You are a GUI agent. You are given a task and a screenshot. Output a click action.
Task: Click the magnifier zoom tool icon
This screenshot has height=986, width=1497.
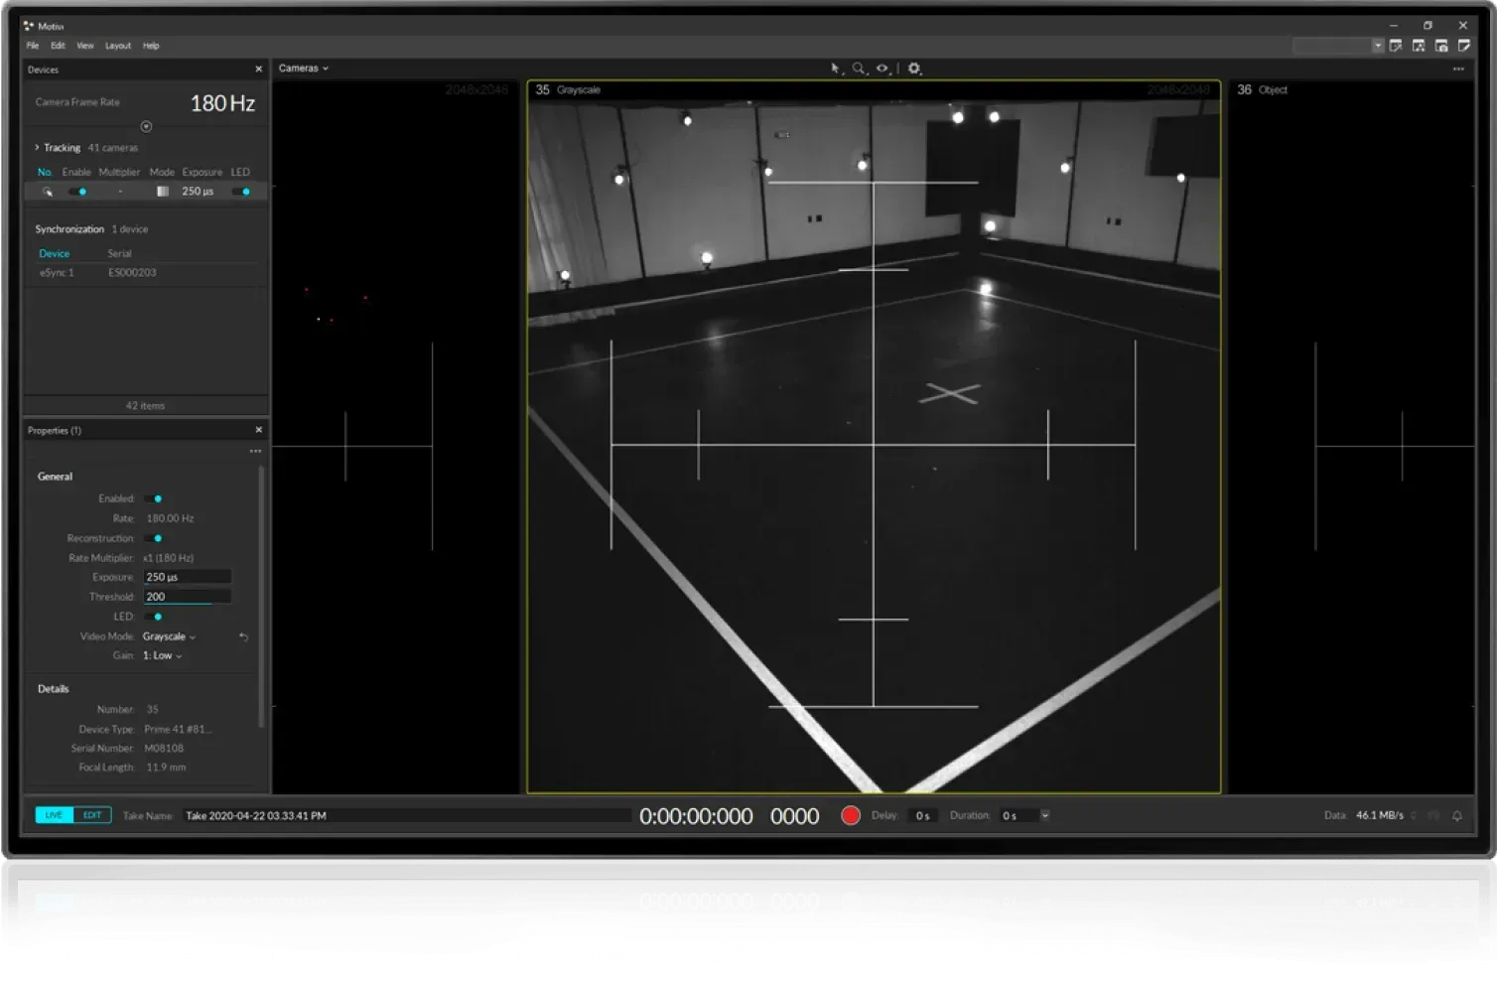[859, 69]
